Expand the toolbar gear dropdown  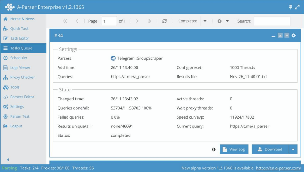pos(227,21)
